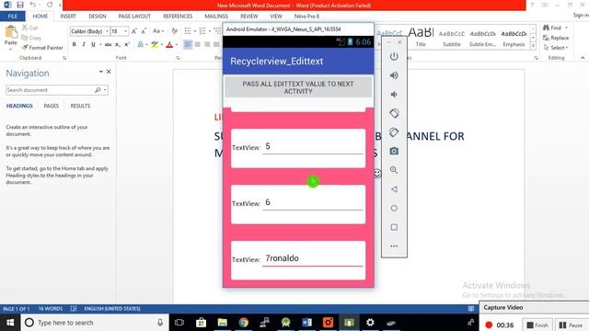Redo using the quick access toolbar
589x331 pixels.
point(50,5)
